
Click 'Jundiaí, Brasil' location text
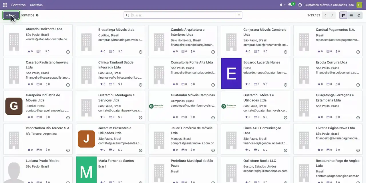35,106
